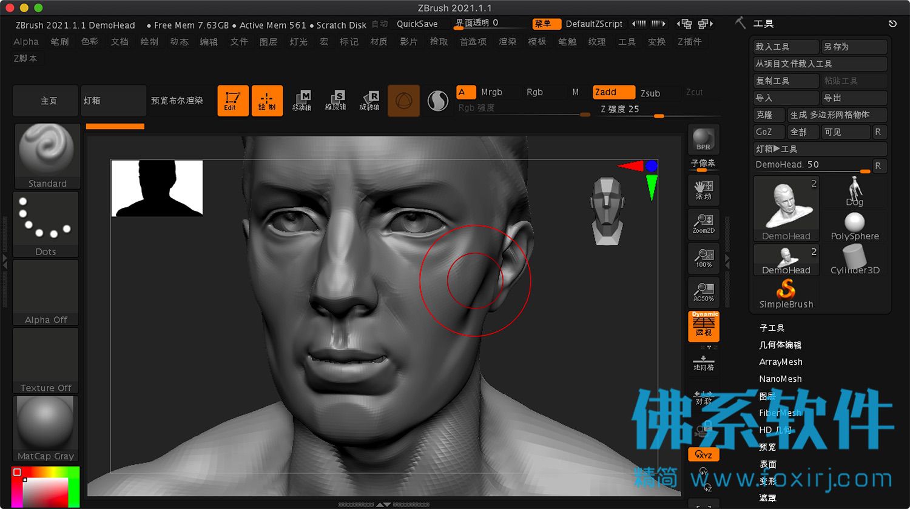
Task: Toggle the floor grid (地网格) icon
Action: tap(704, 362)
